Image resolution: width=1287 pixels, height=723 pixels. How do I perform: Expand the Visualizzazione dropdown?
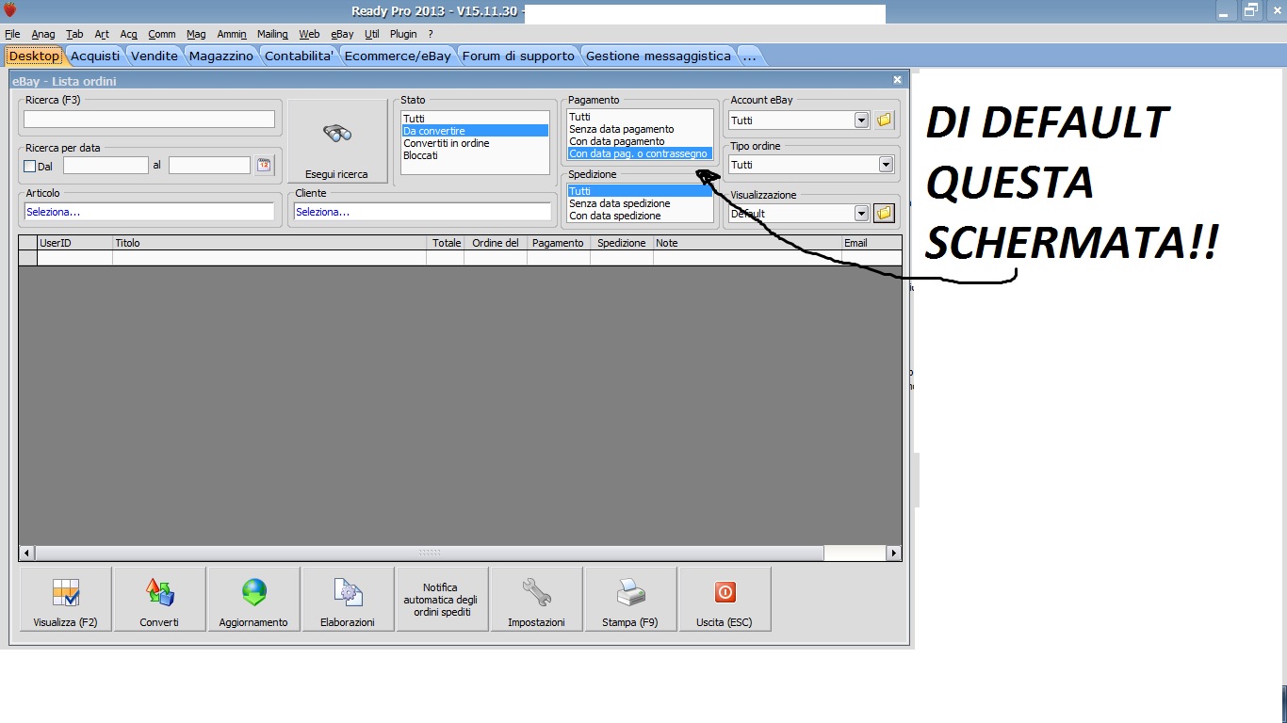(861, 214)
